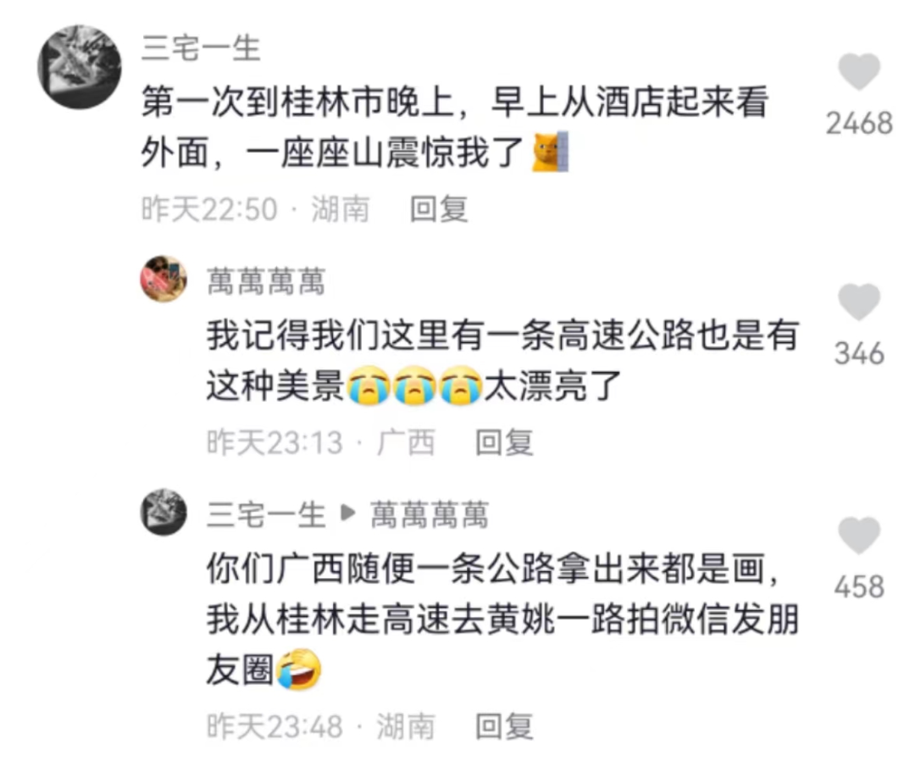Click the reply arrow between the two usernames
This screenshot has height=761, width=915.
[348, 513]
